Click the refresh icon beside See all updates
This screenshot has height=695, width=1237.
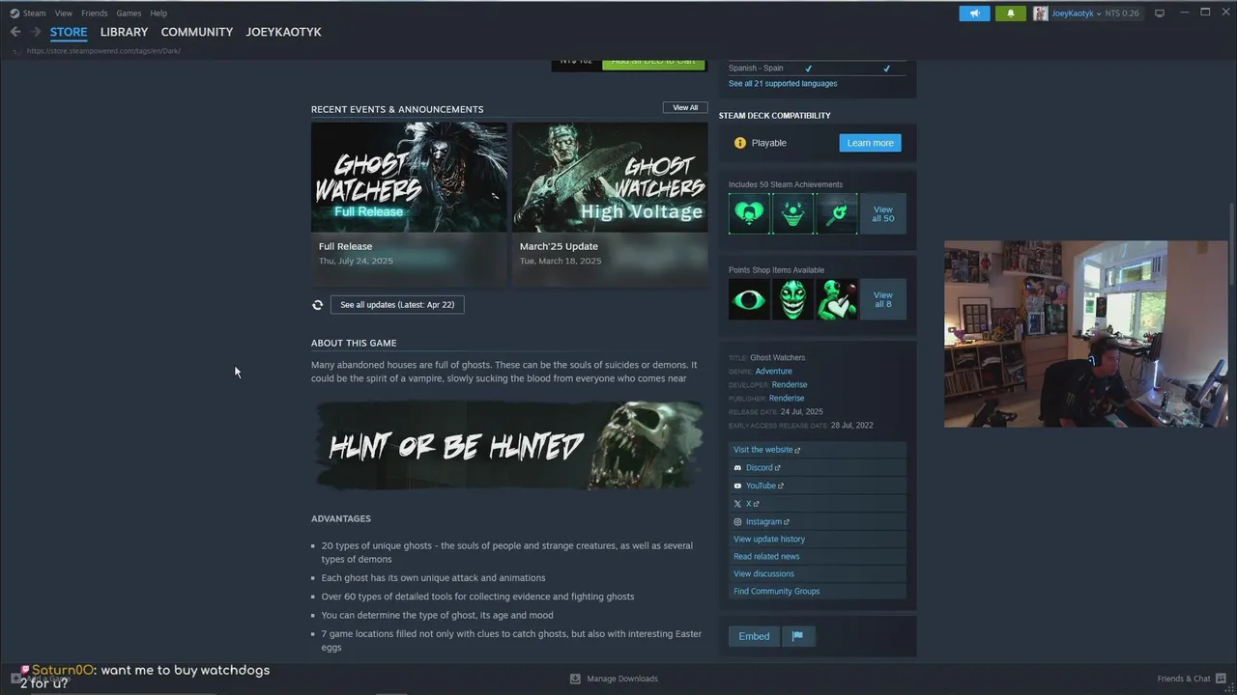tap(317, 305)
